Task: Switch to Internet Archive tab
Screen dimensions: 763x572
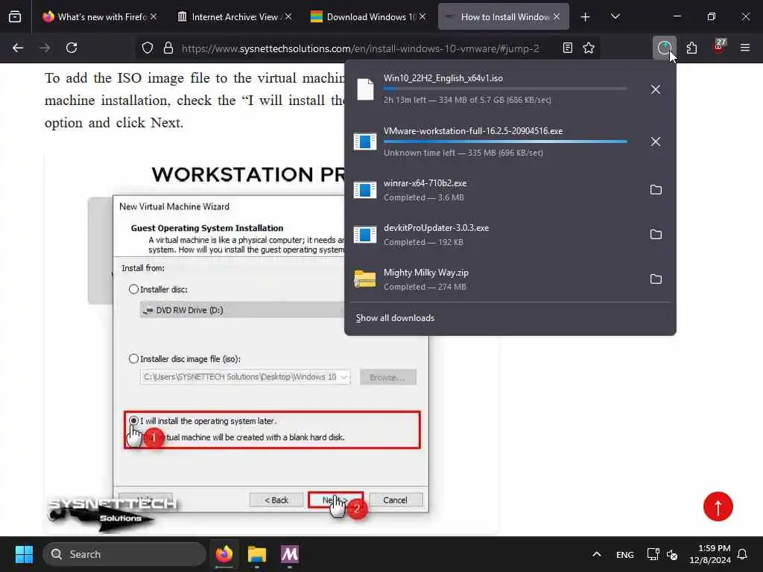Action: pos(234,17)
